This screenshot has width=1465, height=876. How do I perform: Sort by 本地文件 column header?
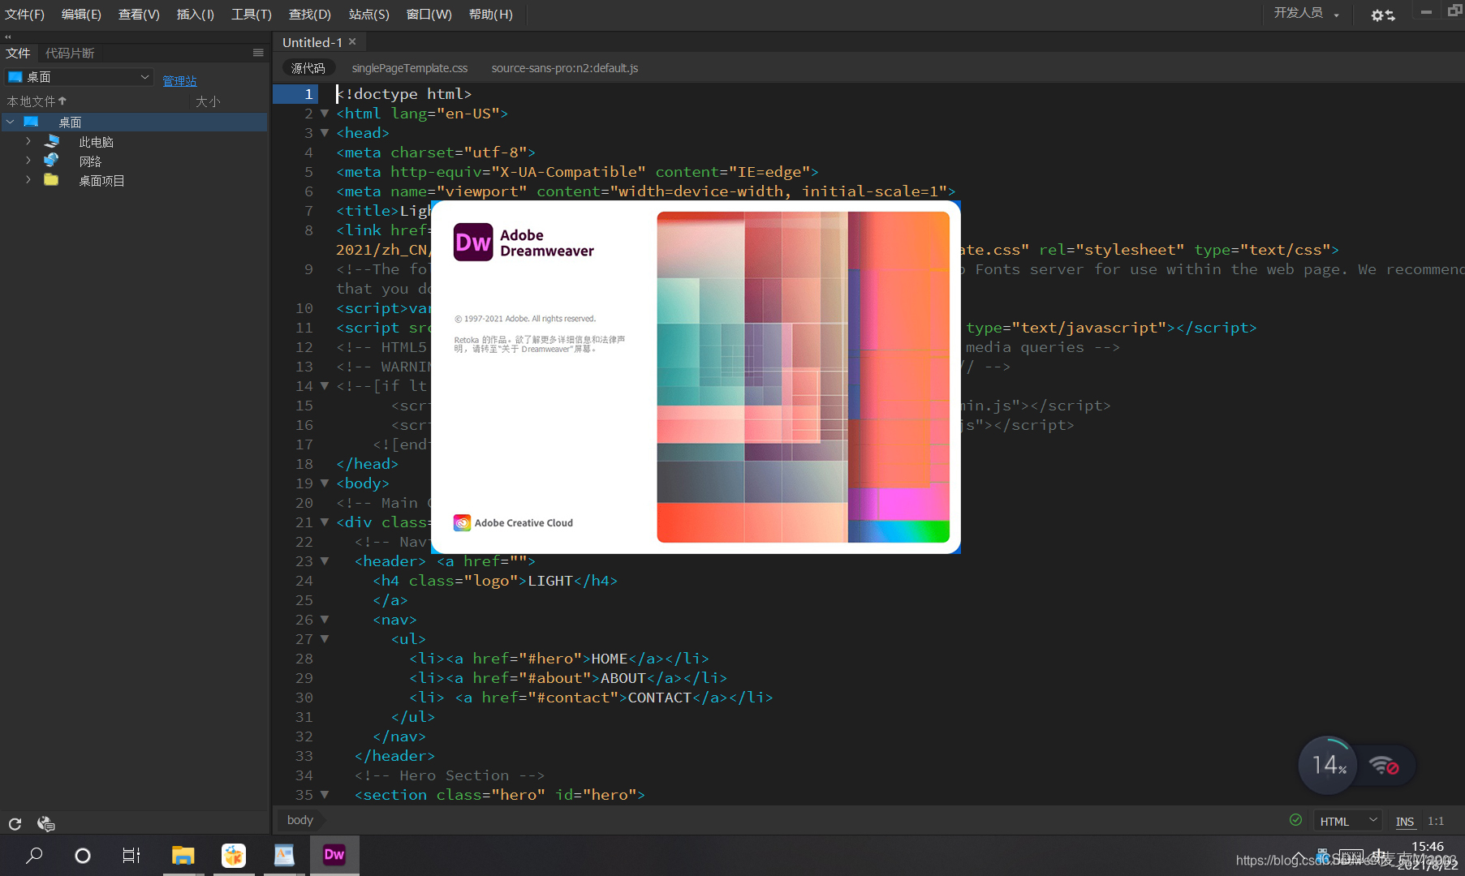click(x=37, y=101)
